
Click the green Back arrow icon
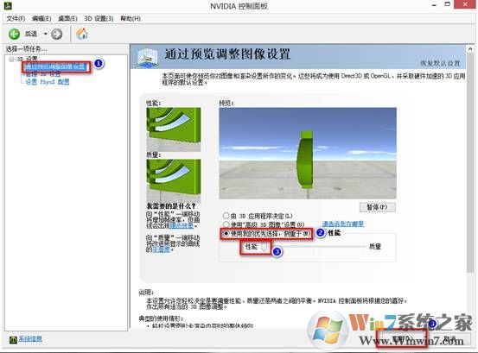14,34
